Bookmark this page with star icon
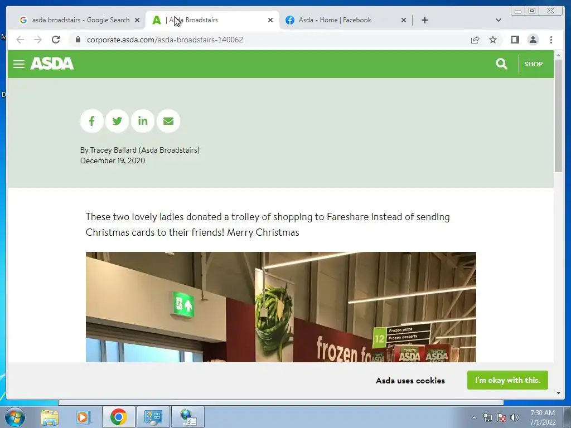Screen dimensions: 571x428 tap(493, 40)
